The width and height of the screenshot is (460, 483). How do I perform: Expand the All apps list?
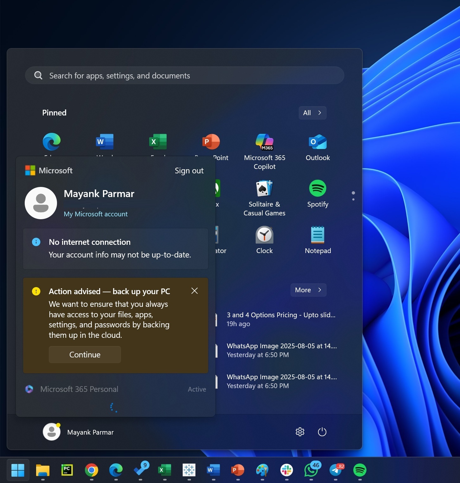[312, 113]
